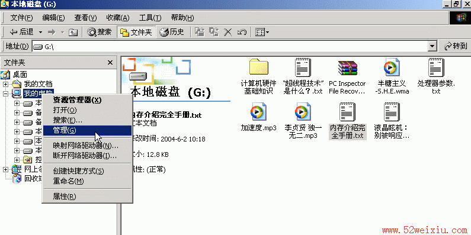Click the Undo toolbar icon
Screen dimensions: 471x235
pos(242,32)
